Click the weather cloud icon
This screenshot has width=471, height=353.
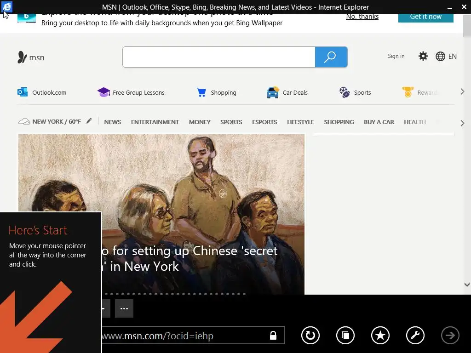pos(24,121)
